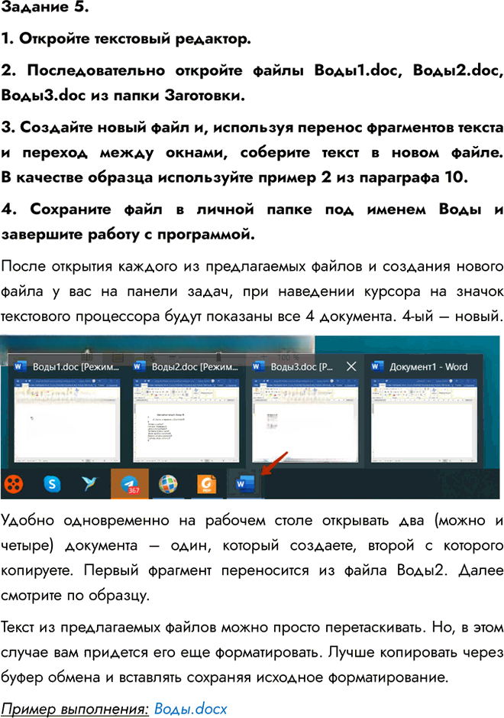Switch to the Воды2.doc preview window
This screenshot has width=504, height=718.
pyautogui.click(x=186, y=421)
